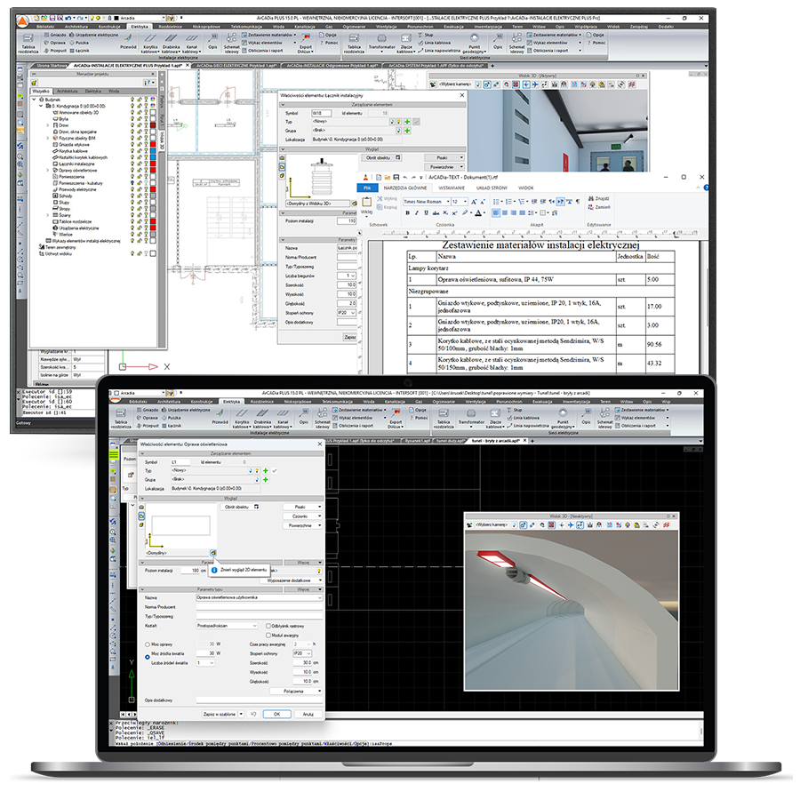Click Zamień in ArCADia-TEXT Edytowanie group
800x800 pixels.
(599, 207)
